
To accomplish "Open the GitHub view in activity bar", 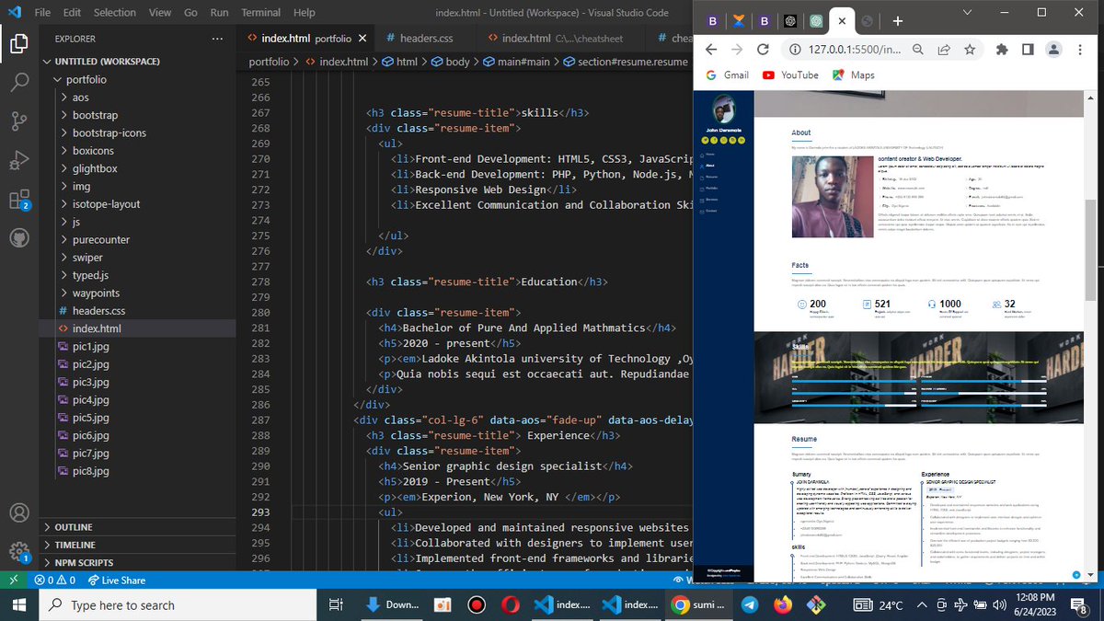I will pos(20,237).
